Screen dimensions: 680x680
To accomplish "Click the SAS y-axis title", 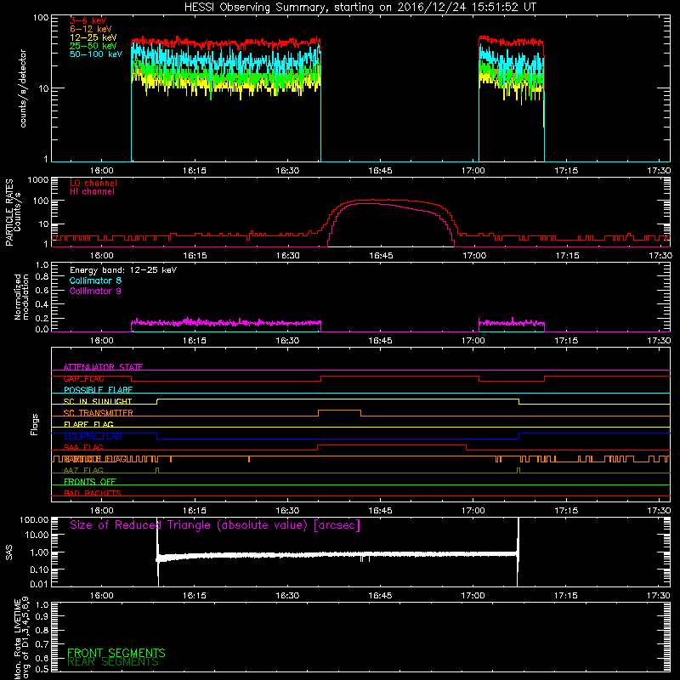I will (x=9, y=552).
